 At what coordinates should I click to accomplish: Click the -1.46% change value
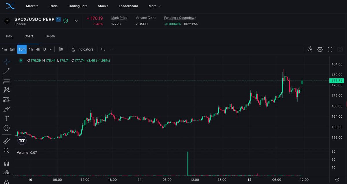98,24
